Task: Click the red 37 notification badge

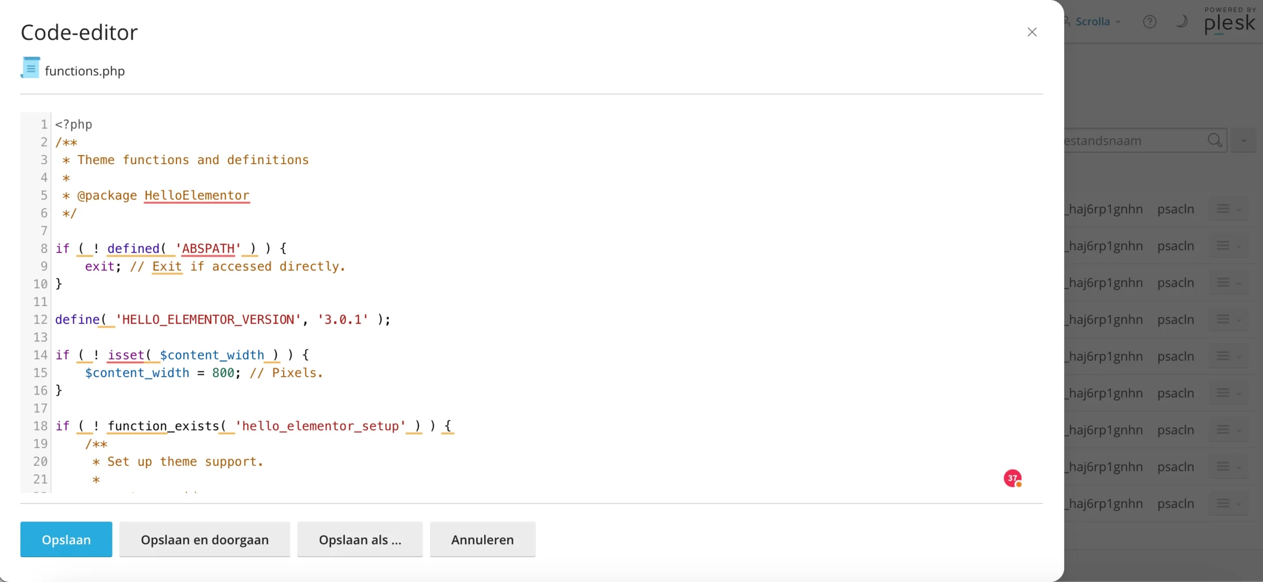Action: click(1012, 478)
